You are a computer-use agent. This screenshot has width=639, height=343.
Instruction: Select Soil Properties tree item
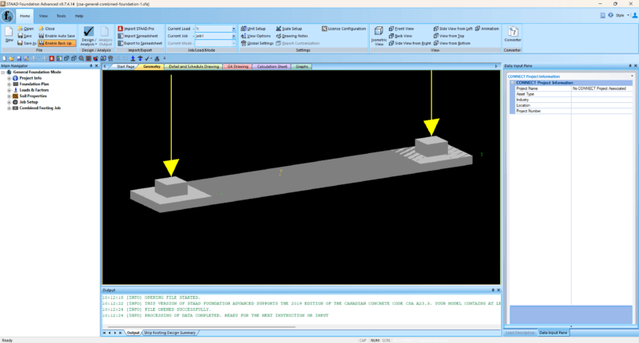(x=33, y=96)
